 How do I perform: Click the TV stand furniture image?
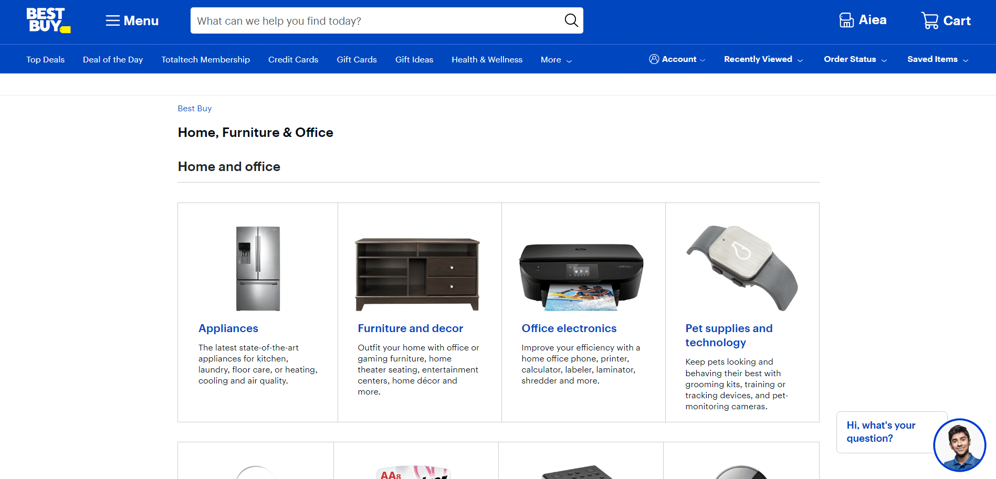pos(417,274)
